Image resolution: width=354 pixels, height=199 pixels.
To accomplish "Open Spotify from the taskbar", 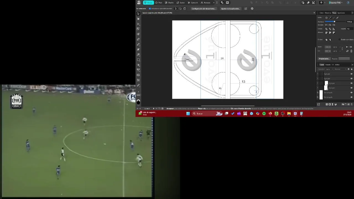I will tap(264, 114).
